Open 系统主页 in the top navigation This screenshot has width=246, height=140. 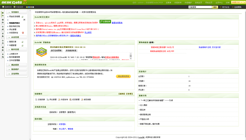tap(198, 3)
